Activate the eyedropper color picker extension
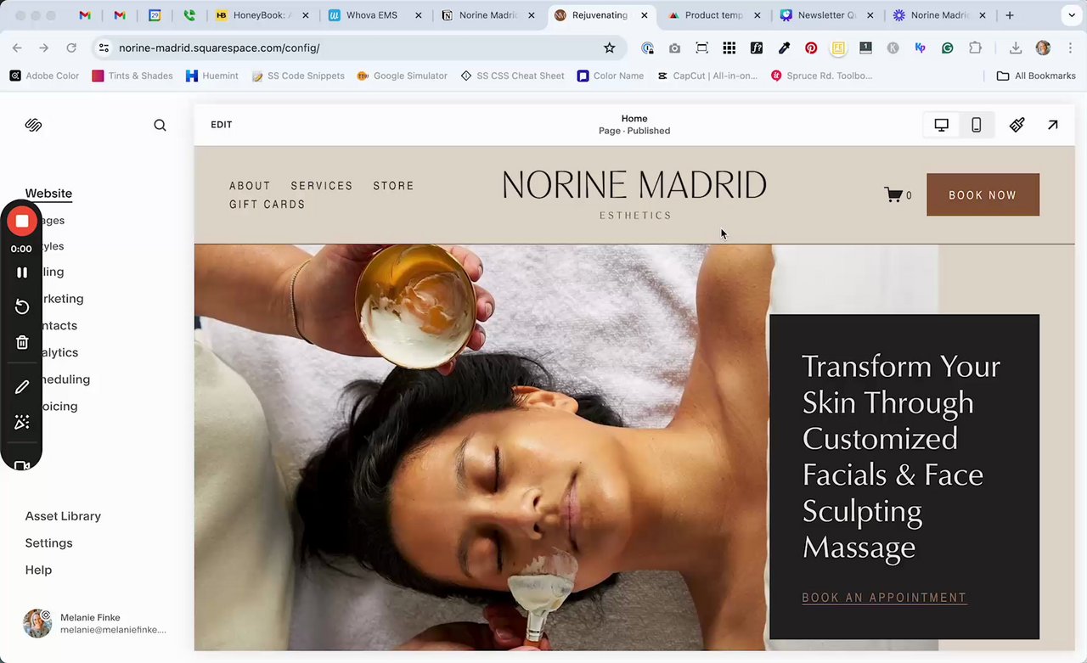The image size is (1087, 663). pyautogui.click(x=784, y=48)
